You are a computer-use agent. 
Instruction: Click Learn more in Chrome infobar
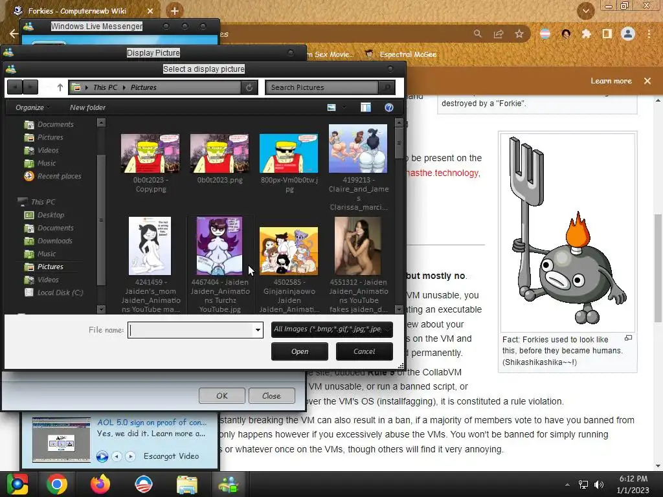point(611,81)
